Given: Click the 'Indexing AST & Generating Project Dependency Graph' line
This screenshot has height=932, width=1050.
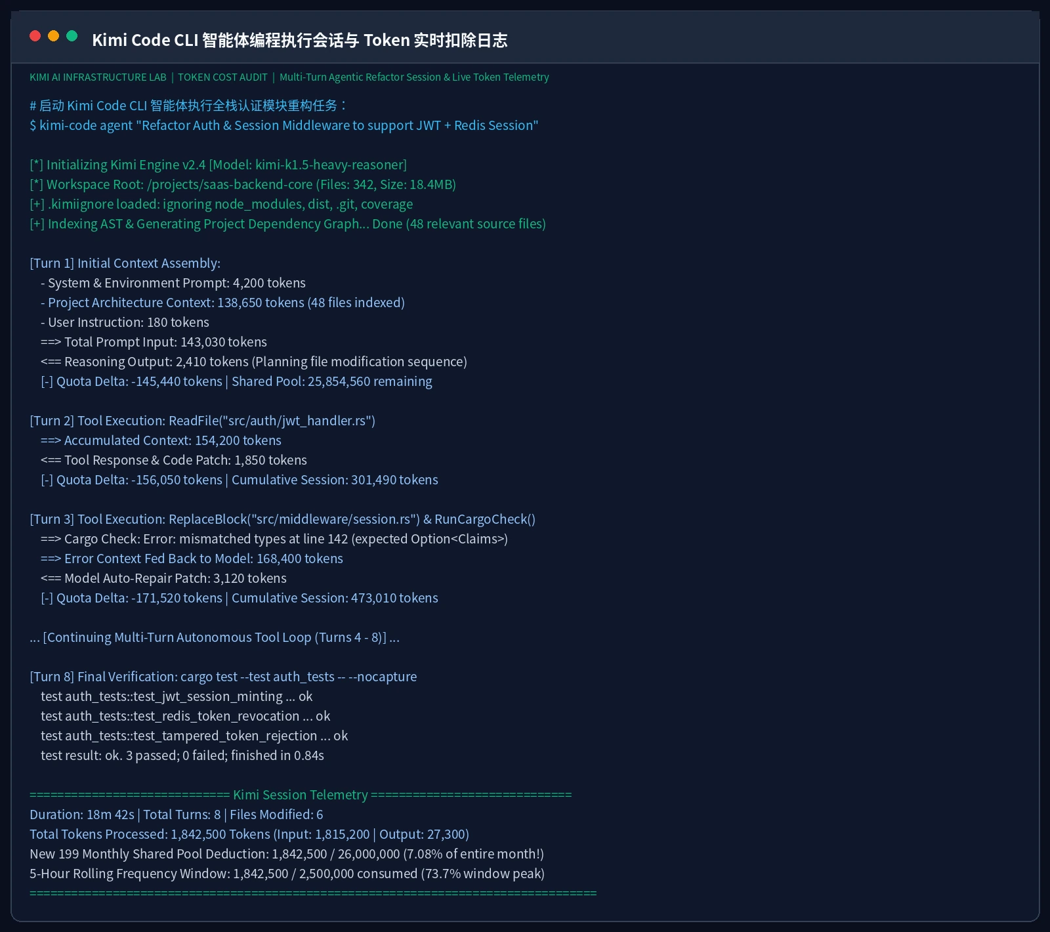Looking at the screenshot, I should click(x=287, y=224).
